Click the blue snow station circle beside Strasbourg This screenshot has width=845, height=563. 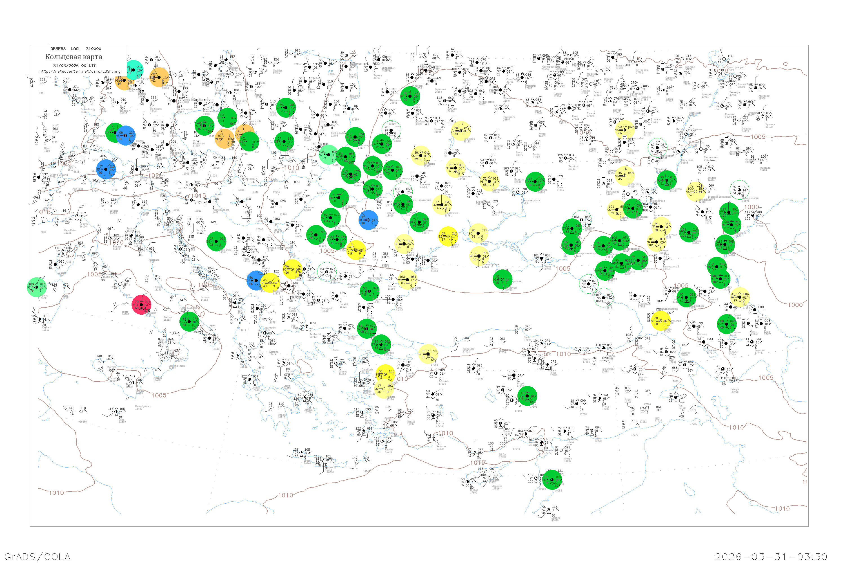[x=126, y=135]
